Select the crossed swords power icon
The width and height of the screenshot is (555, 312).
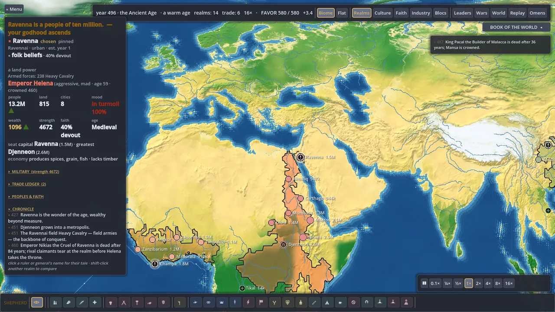124,302
